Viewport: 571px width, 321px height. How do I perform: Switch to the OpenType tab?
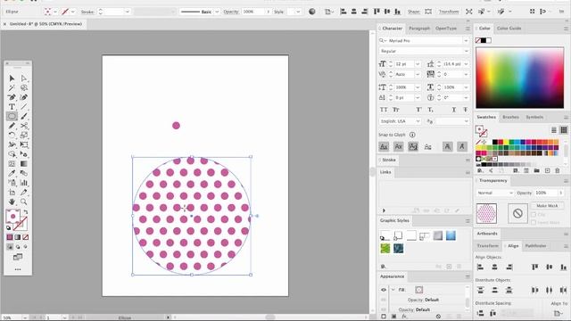[446, 29]
